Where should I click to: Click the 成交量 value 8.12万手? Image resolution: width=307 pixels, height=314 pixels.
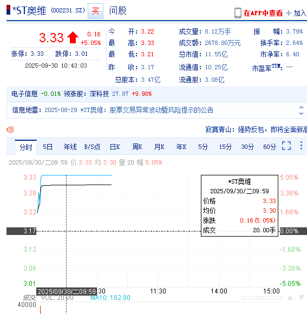pyautogui.click(x=218, y=31)
